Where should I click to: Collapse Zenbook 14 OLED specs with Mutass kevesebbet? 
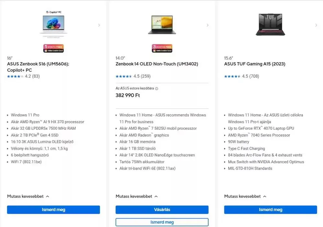[x=137, y=197]
